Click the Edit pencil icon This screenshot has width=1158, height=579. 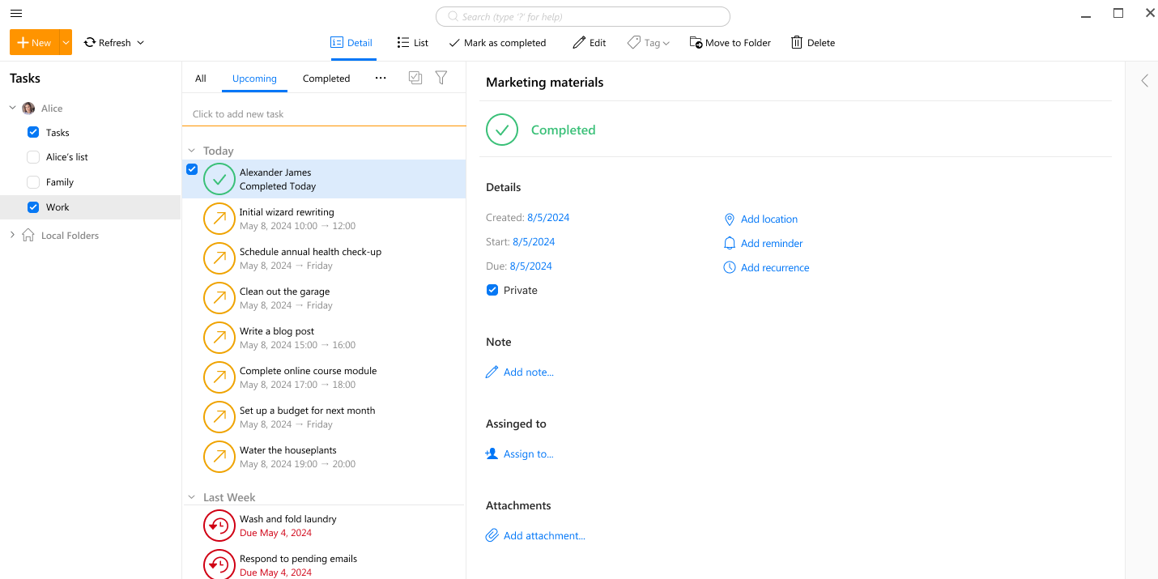pyautogui.click(x=577, y=42)
